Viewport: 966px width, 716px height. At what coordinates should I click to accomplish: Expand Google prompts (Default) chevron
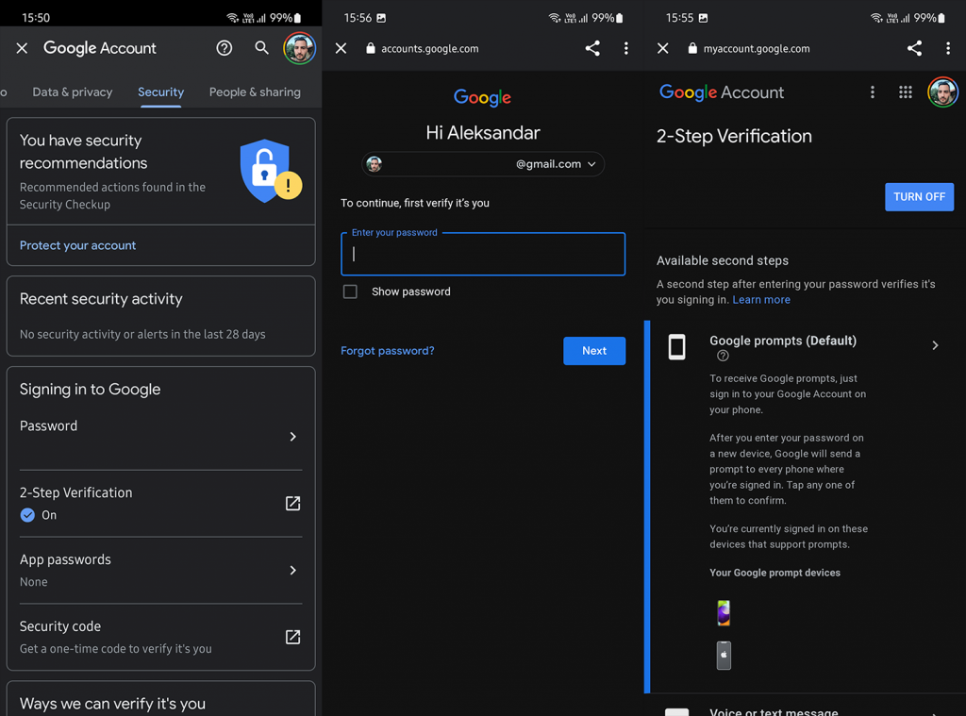click(935, 345)
